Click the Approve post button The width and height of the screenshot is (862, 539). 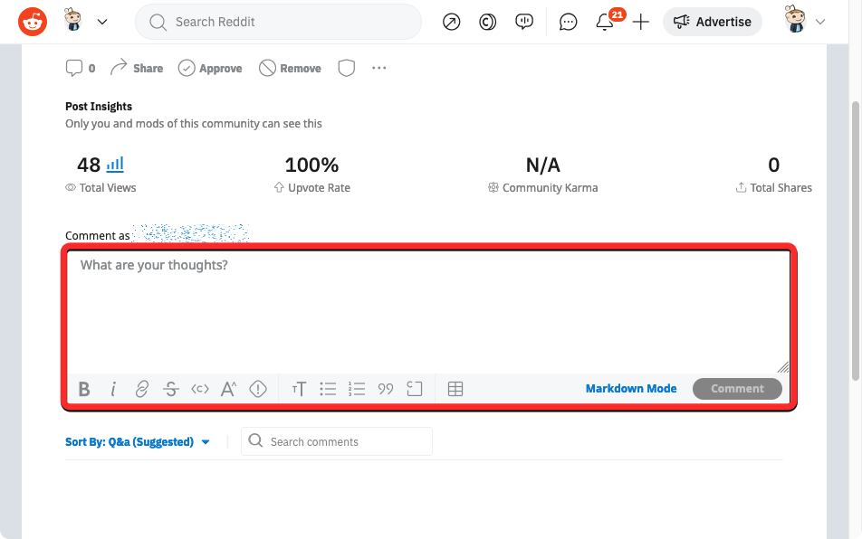[210, 68]
